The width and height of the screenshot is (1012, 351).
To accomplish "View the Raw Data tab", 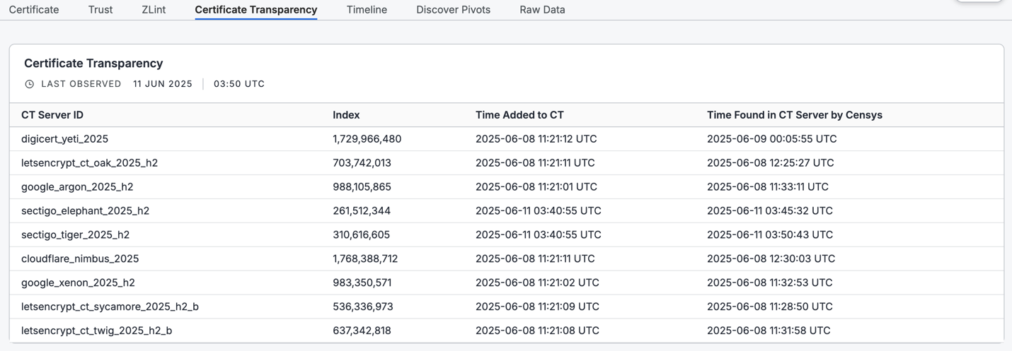I will pyautogui.click(x=542, y=10).
